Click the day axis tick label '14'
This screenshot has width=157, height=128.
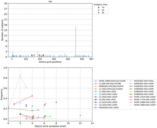(92, 123)
